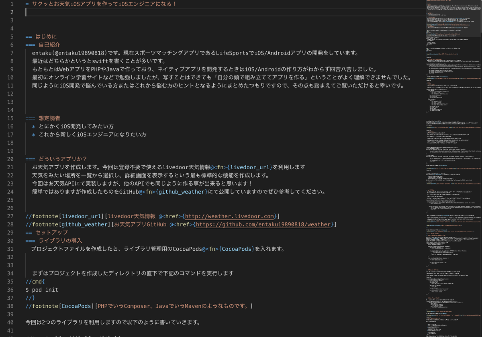Viewport: 482px width, 337px height.
Task: Place cursor in title line 'サクッとお天気iOSアプリ'
Action: coord(101,4)
